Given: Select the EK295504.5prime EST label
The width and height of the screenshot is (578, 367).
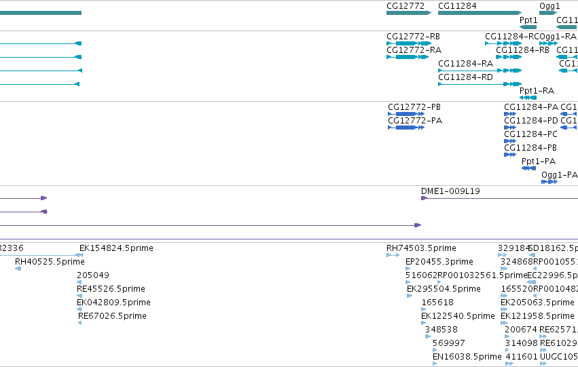Looking at the screenshot, I should point(444,289).
